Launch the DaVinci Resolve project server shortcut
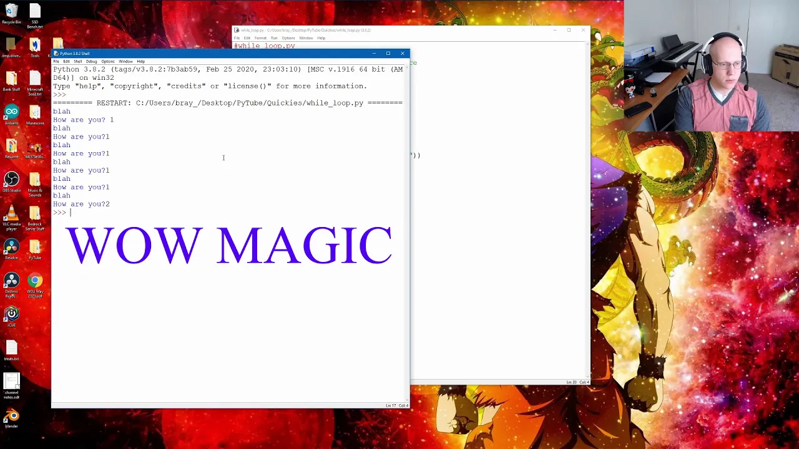Screen dimensions: 799x449 point(11,284)
